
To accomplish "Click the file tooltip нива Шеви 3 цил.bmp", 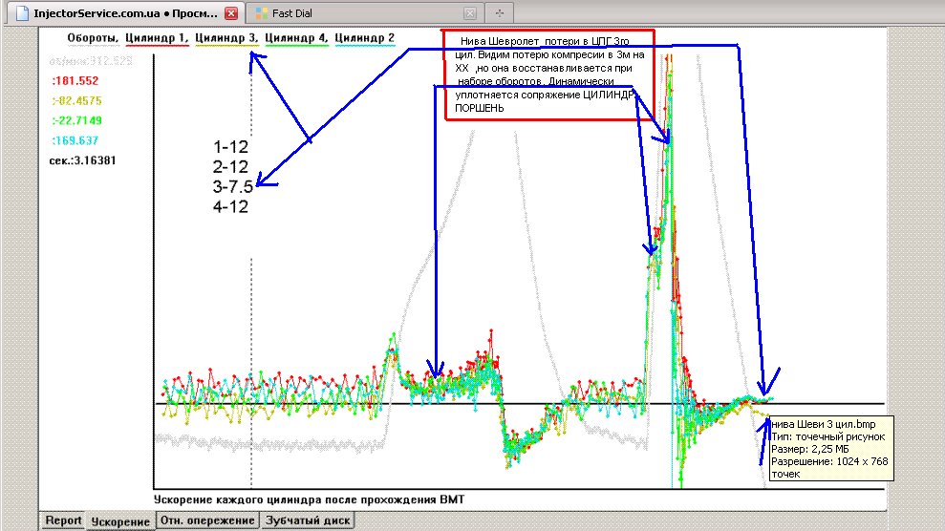I will (x=830, y=449).
